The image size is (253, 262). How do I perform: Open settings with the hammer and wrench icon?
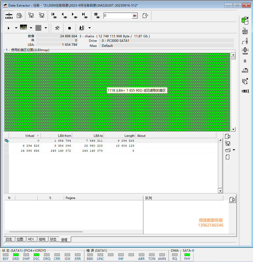(57, 28)
